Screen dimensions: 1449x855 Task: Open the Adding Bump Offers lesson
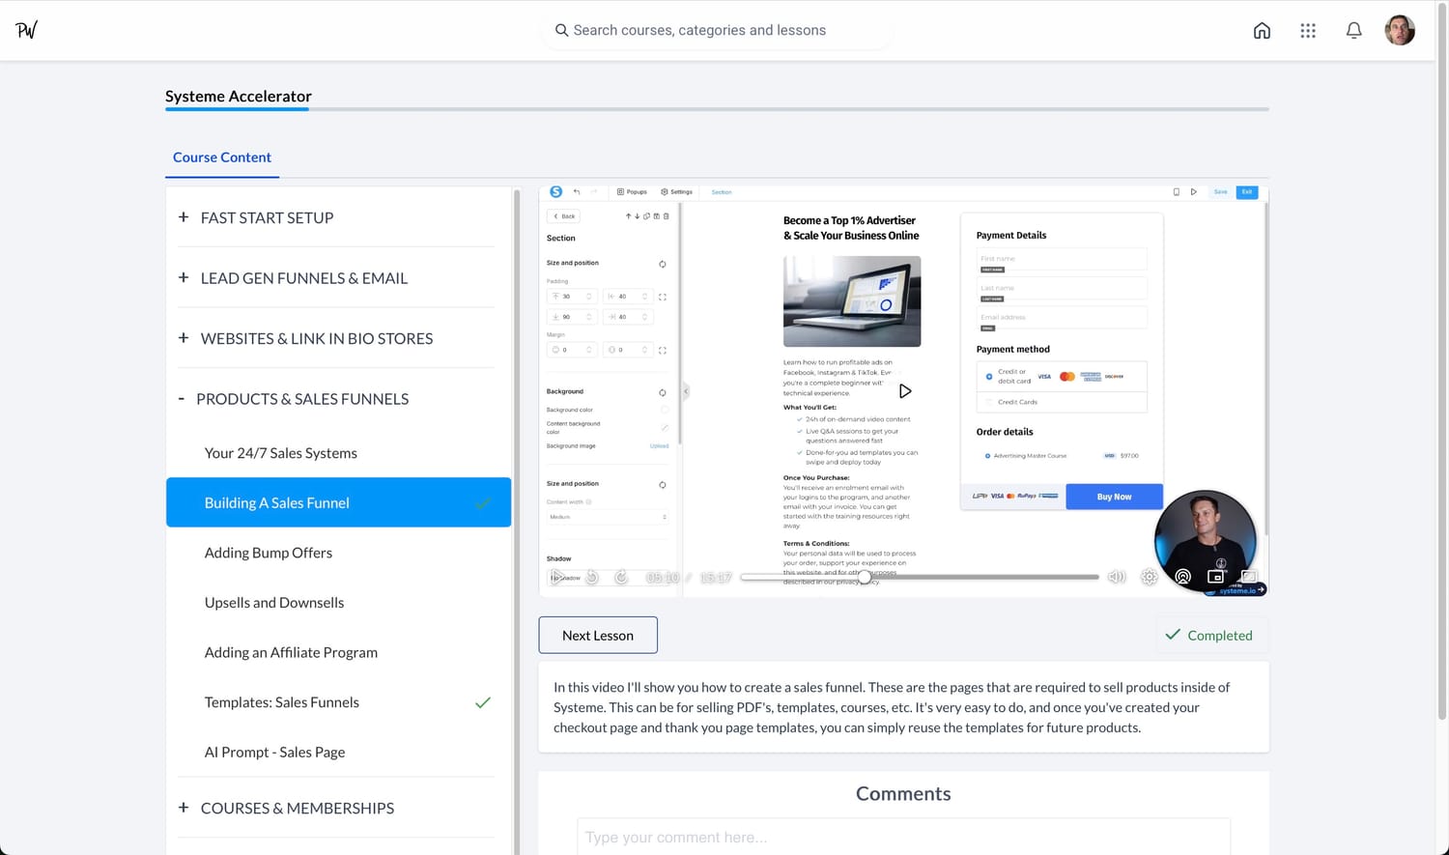(x=338, y=553)
